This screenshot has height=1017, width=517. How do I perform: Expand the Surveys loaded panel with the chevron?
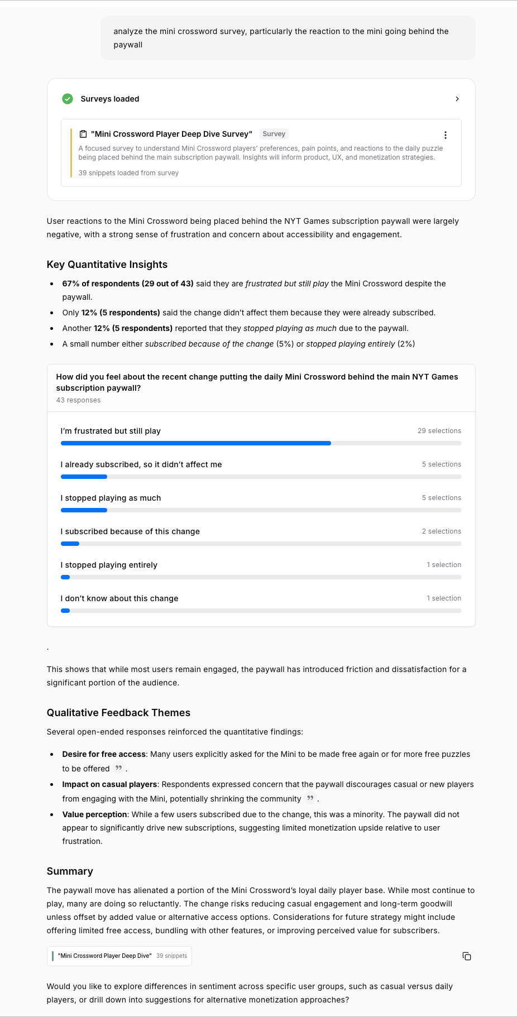(457, 99)
